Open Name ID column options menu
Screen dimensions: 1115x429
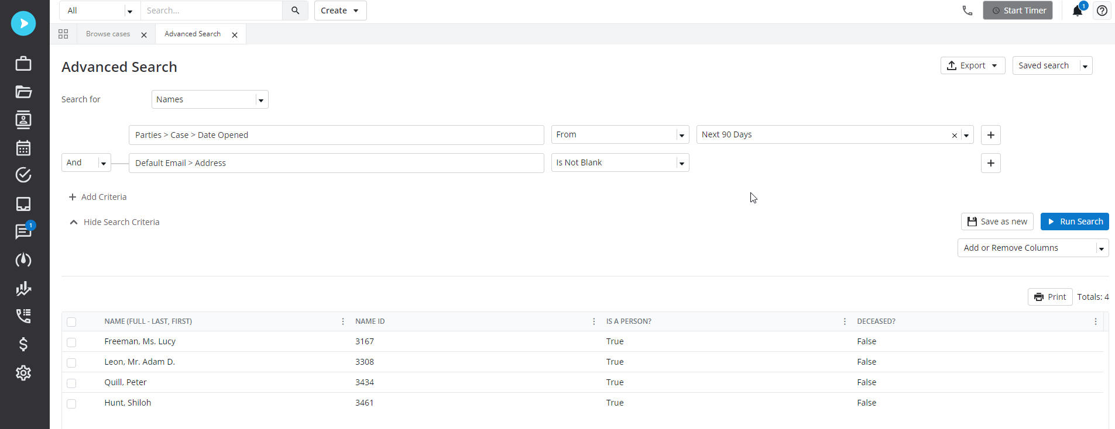coord(594,321)
